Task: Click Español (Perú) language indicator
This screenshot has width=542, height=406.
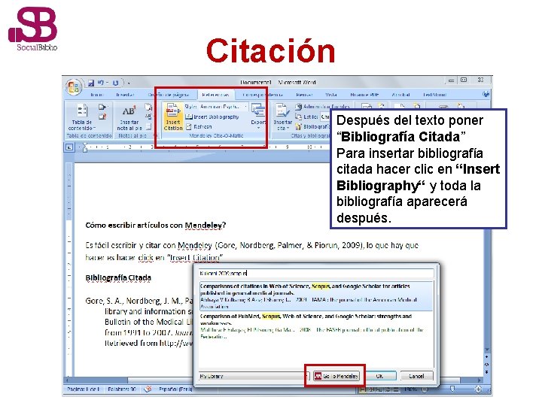Action: tap(175, 389)
